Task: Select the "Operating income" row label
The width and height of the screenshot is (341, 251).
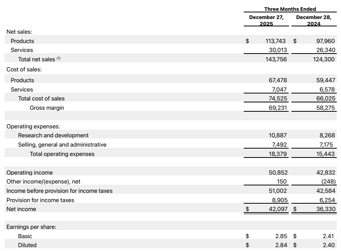Action: coord(29,173)
